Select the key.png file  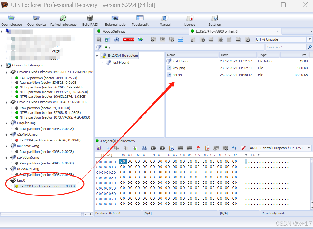tap(179, 68)
